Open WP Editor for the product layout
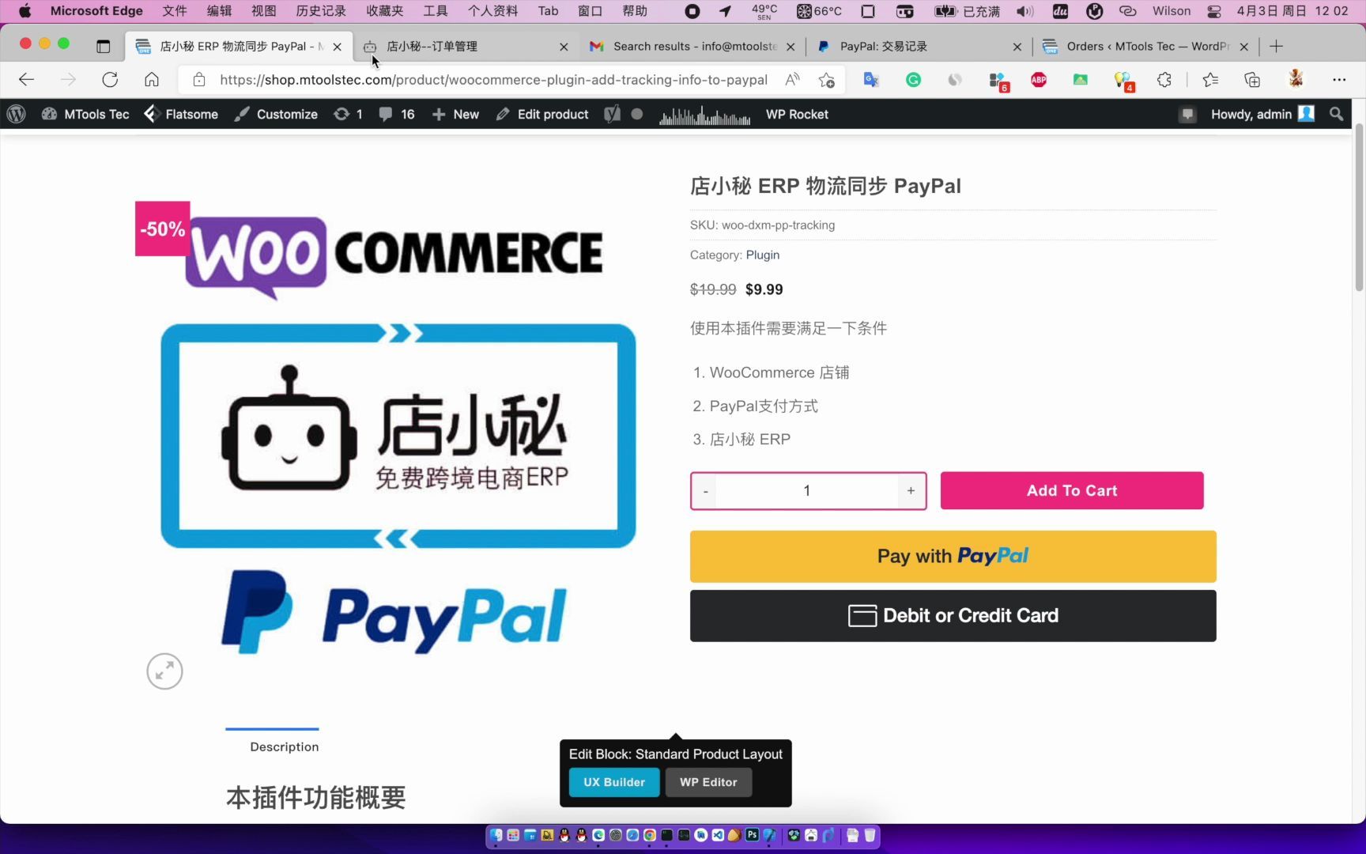 (708, 782)
